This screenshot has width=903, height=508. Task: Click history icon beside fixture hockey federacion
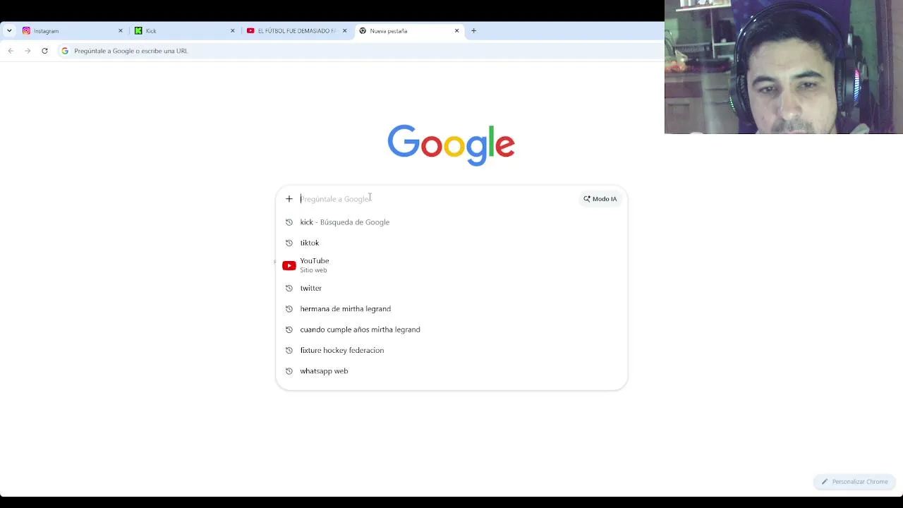pyautogui.click(x=289, y=350)
